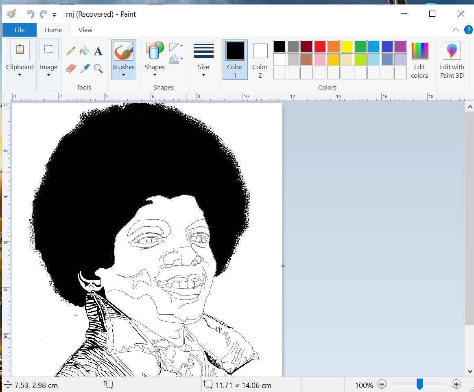Collapse the ribbon with chevron
Viewport: 474px width, 392px height.
(455, 30)
